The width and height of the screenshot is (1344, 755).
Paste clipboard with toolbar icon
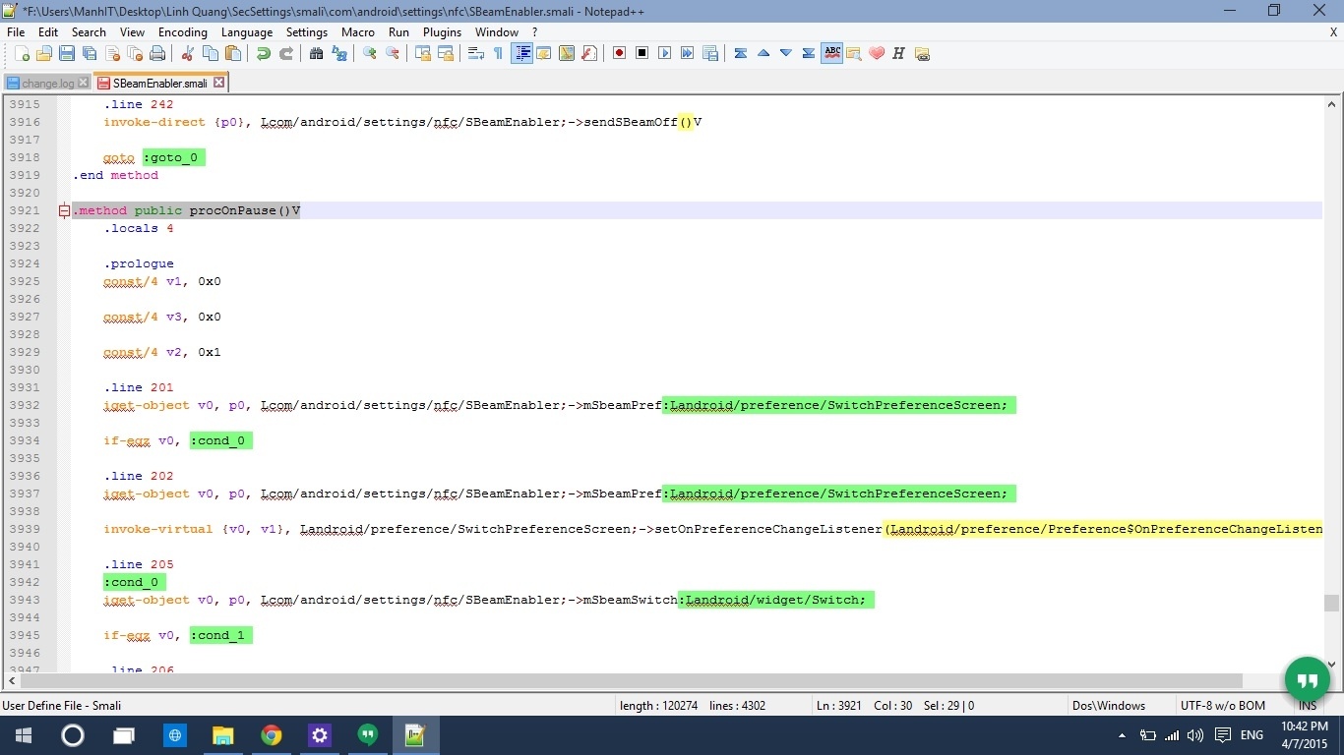(x=232, y=53)
